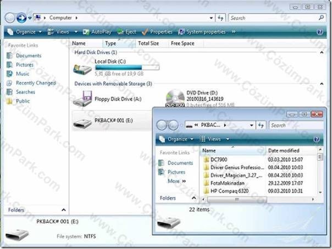Click the horizontal scrollbar in PKBACK file list

point(237,199)
